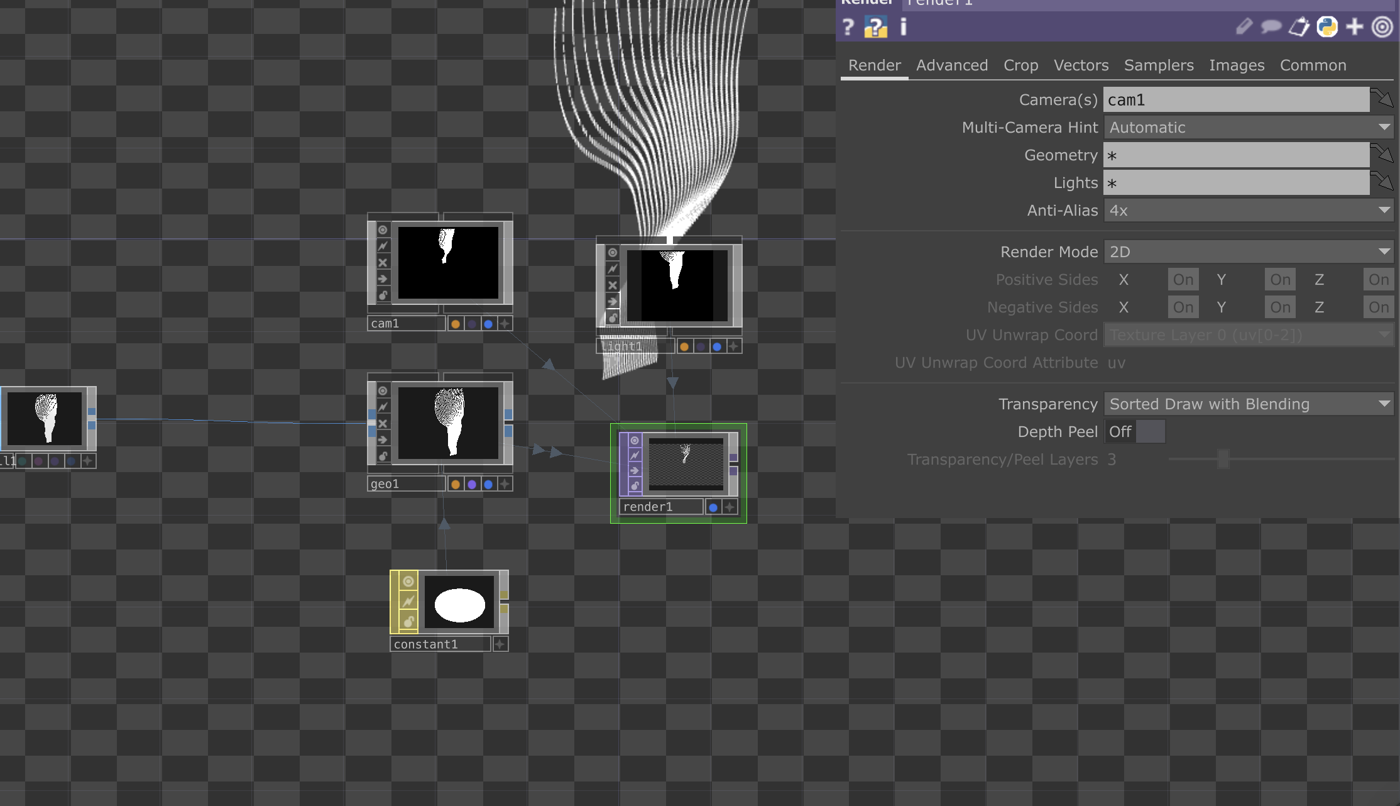The height and width of the screenshot is (806, 1400).
Task: Click the operator info 'i' icon
Action: click(x=904, y=27)
